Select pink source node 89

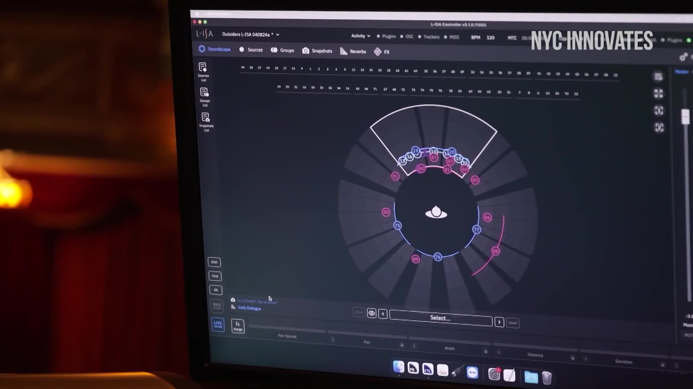pos(415,259)
